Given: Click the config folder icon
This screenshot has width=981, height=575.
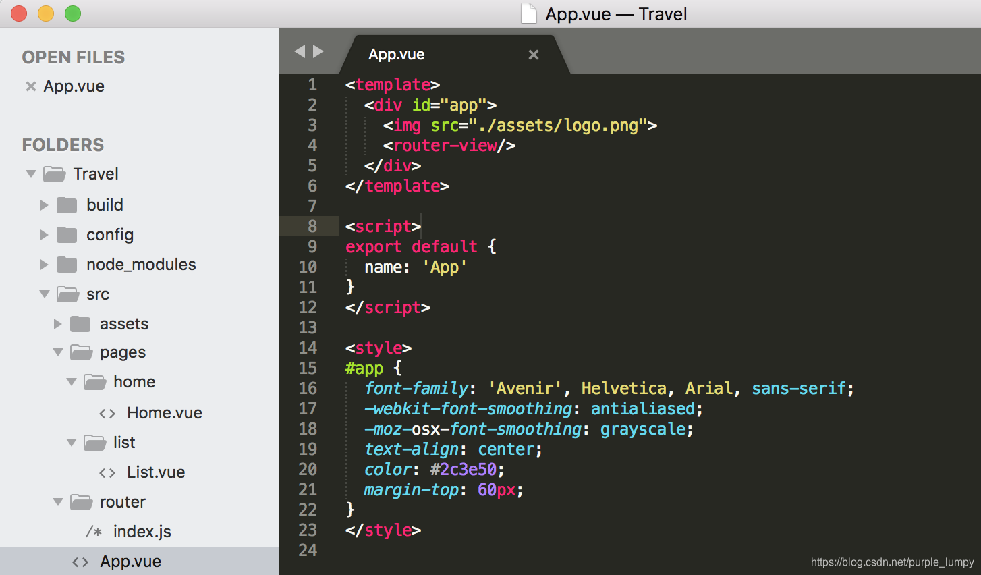Looking at the screenshot, I should tap(67, 235).
